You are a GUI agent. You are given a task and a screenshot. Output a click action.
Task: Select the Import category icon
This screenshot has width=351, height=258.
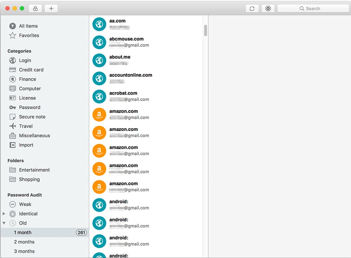tap(12, 145)
